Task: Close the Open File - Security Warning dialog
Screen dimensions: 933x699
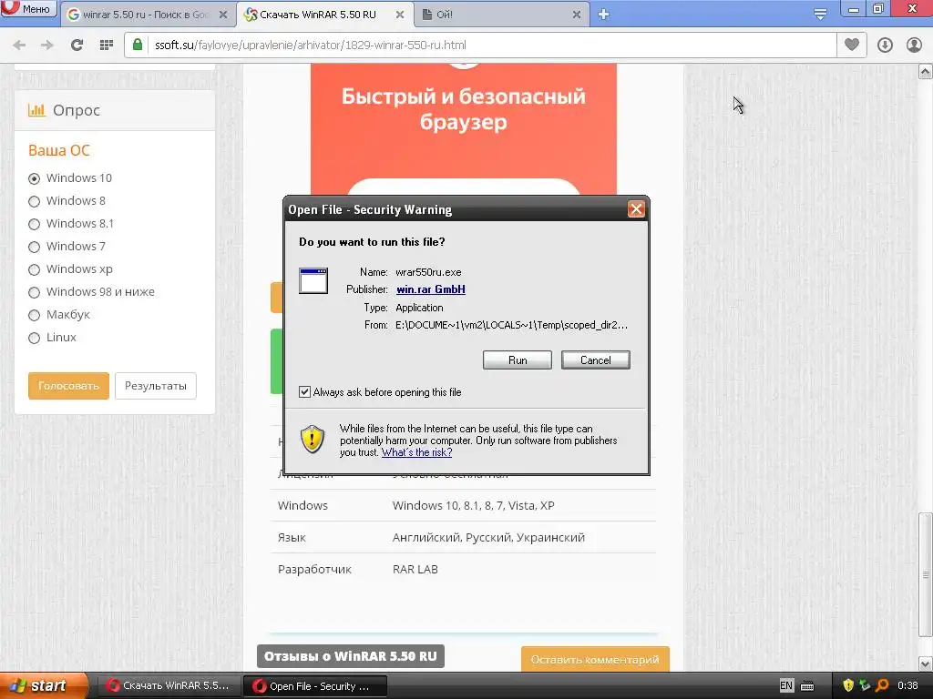Action: pos(636,209)
